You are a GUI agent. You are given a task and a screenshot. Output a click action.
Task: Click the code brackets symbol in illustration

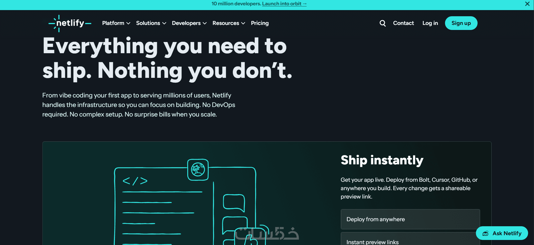coord(135,181)
